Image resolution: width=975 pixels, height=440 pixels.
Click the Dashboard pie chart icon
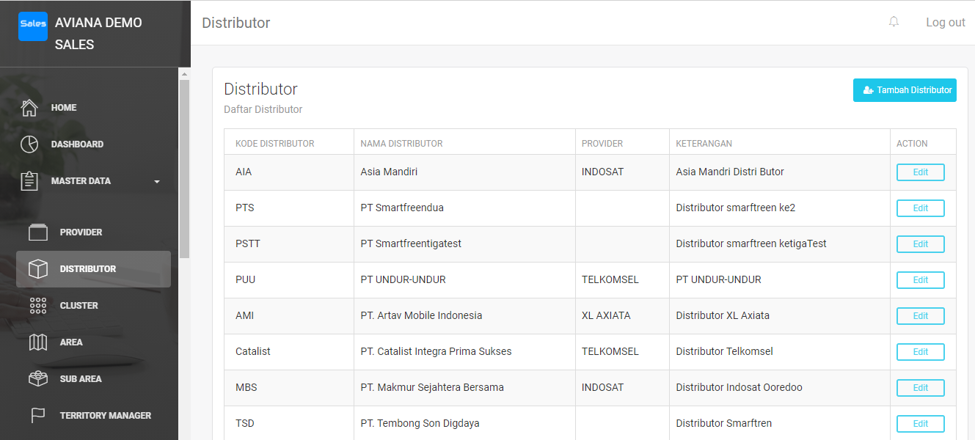(29, 144)
